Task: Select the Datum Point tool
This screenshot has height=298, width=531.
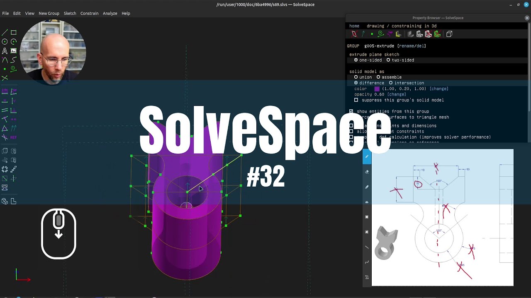Action: (5, 69)
